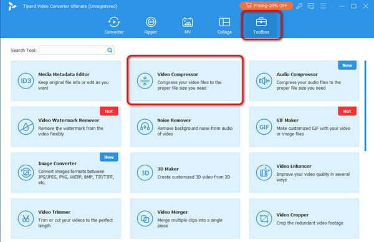Image resolution: width=374 pixels, height=242 pixels.
Task: Click "Trim or cut your videos" description
Action: 75,223
